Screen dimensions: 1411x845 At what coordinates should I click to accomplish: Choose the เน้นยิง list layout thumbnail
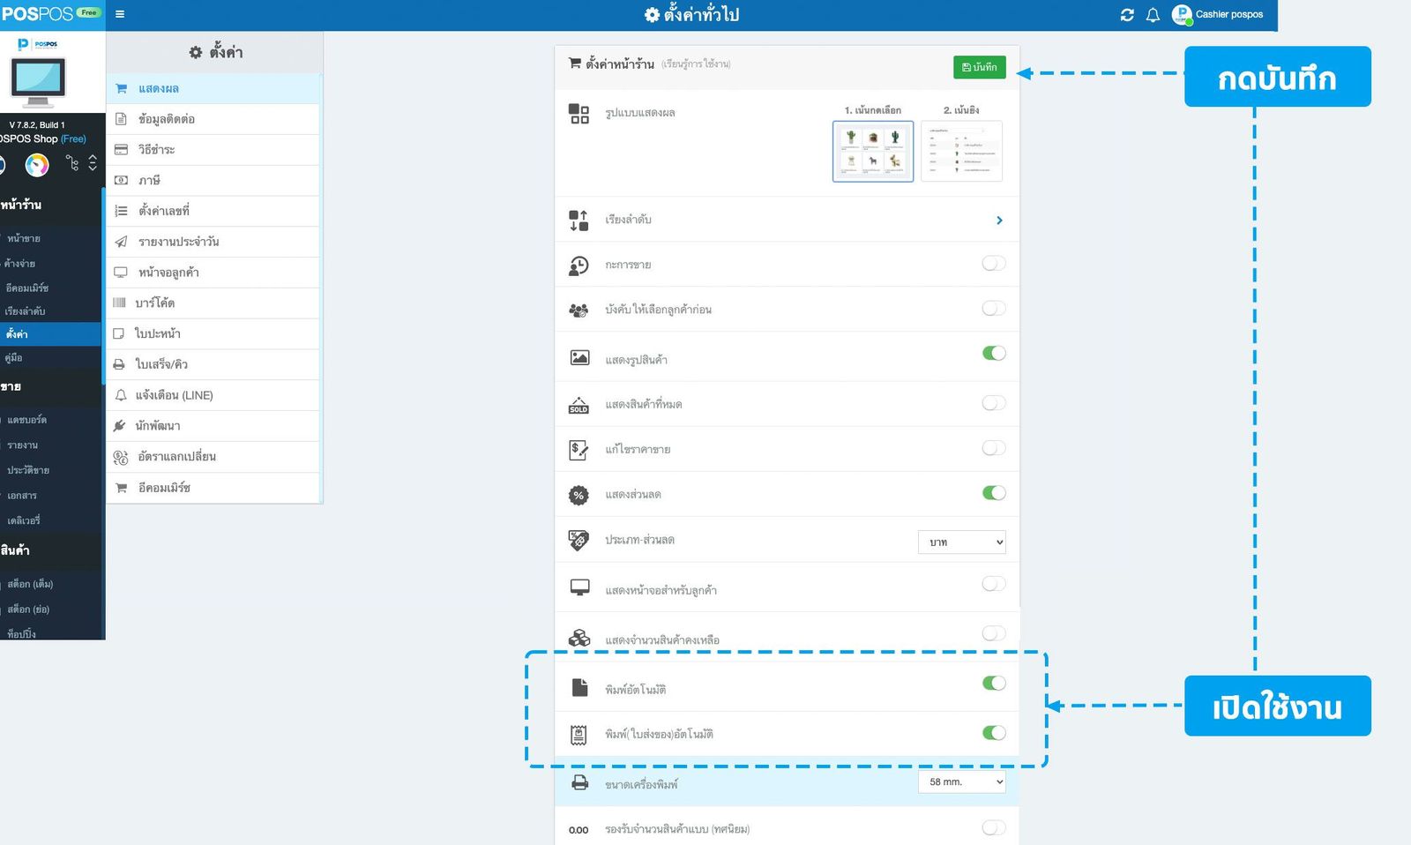click(x=961, y=152)
